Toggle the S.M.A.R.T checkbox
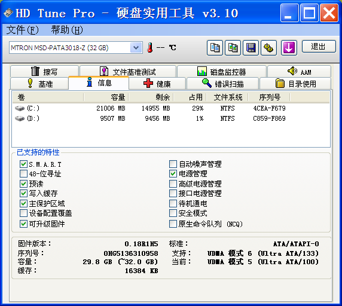The width and height of the screenshot is (342, 306). coord(23,164)
